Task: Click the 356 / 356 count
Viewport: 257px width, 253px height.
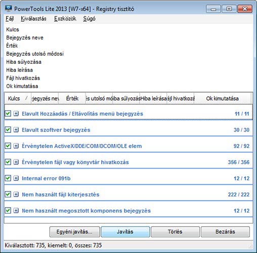Action: coord(239,162)
